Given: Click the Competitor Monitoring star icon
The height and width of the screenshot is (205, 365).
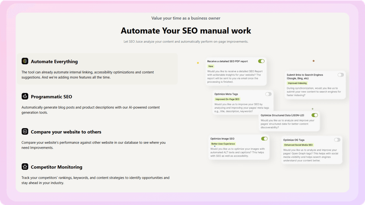Looking at the screenshot, I should [25, 167].
